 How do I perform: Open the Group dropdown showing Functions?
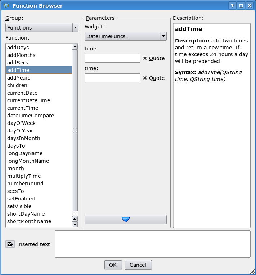pos(42,27)
